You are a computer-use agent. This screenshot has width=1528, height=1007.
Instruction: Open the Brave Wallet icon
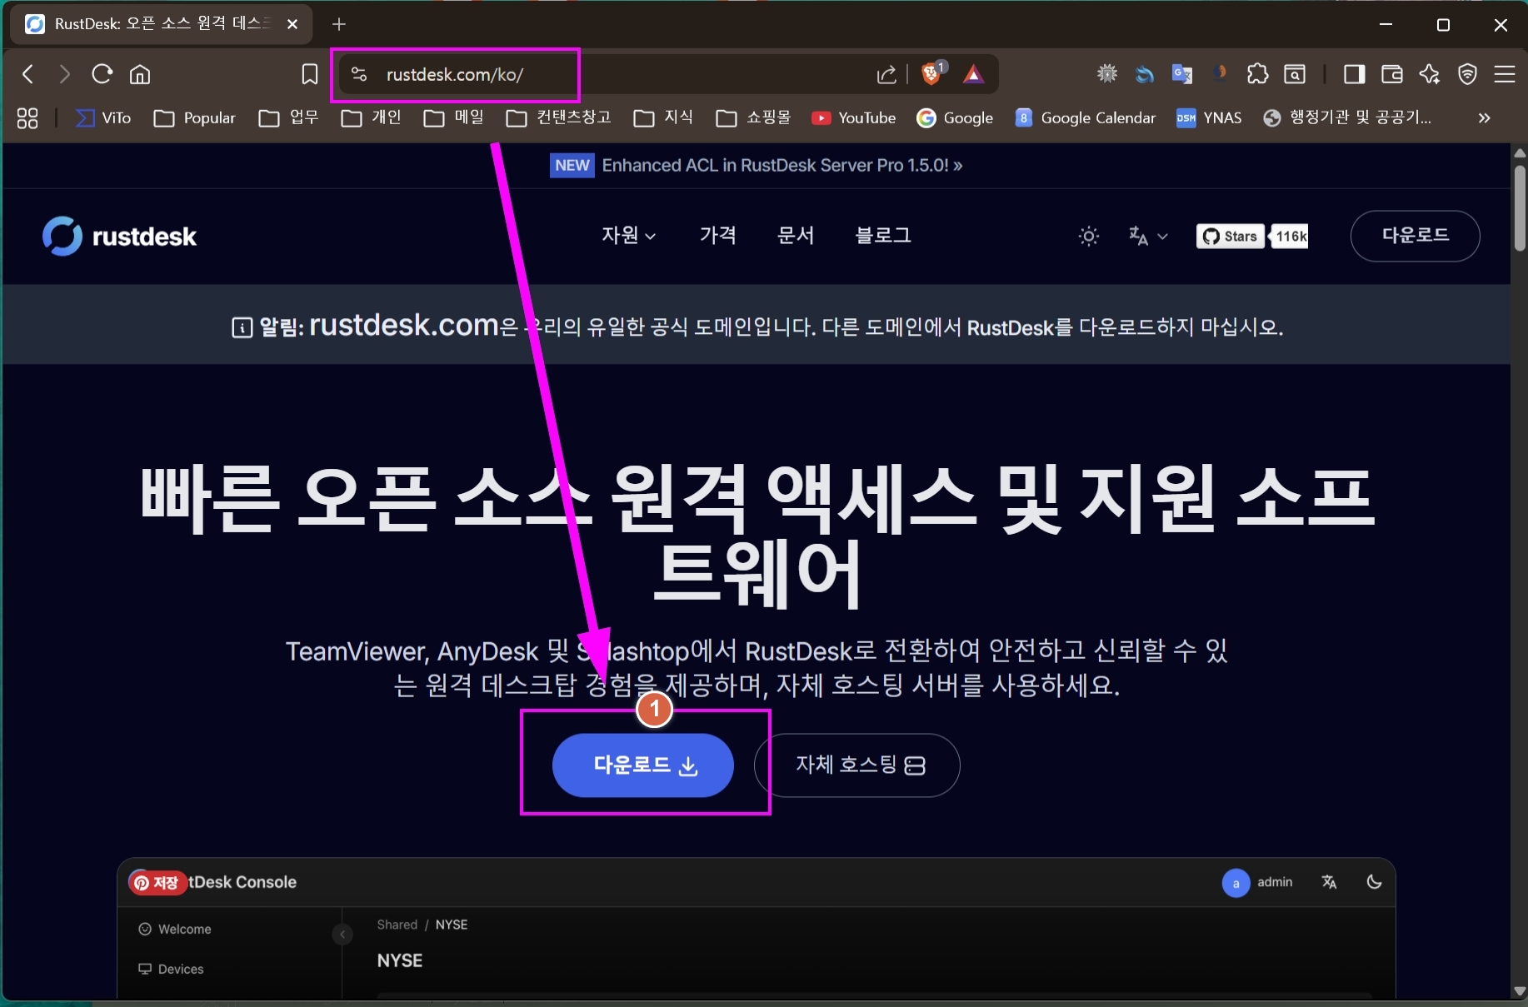point(1391,74)
